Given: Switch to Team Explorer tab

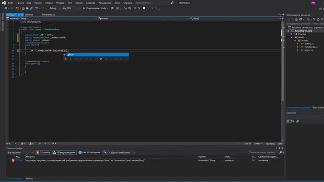Looking at the screenshot, I should pyautogui.click(x=318, y=108).
